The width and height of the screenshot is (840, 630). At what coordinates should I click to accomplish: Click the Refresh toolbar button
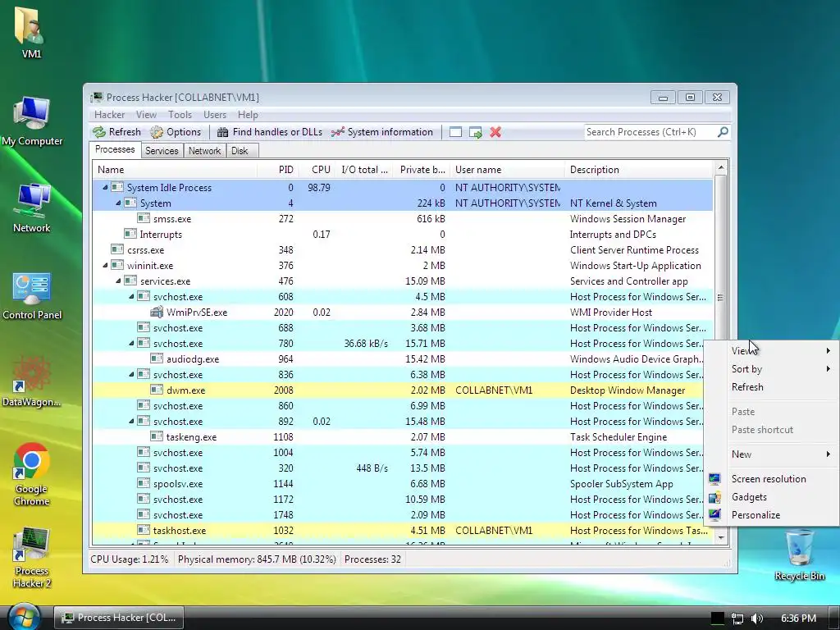pyautogui.click(x=116, y=132)
